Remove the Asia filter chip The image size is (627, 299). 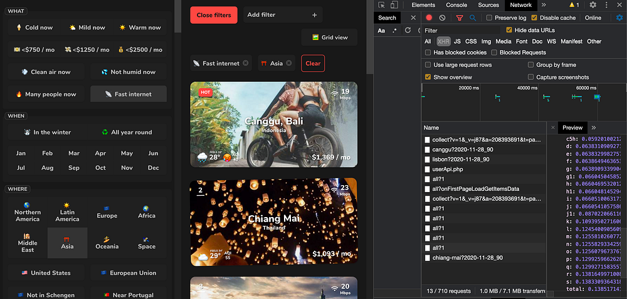click(288, 63)
